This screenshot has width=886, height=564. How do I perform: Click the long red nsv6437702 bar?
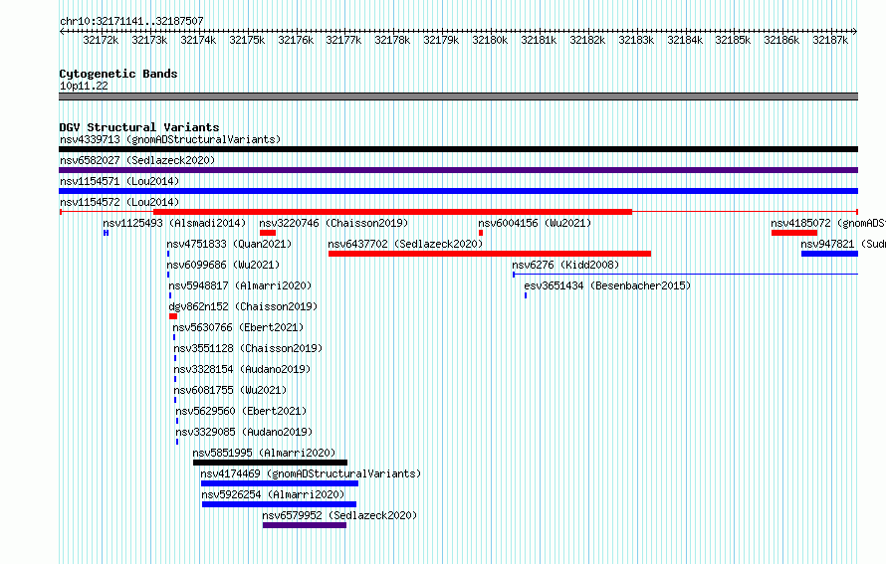pyautogui.click(x=490, y=254)
